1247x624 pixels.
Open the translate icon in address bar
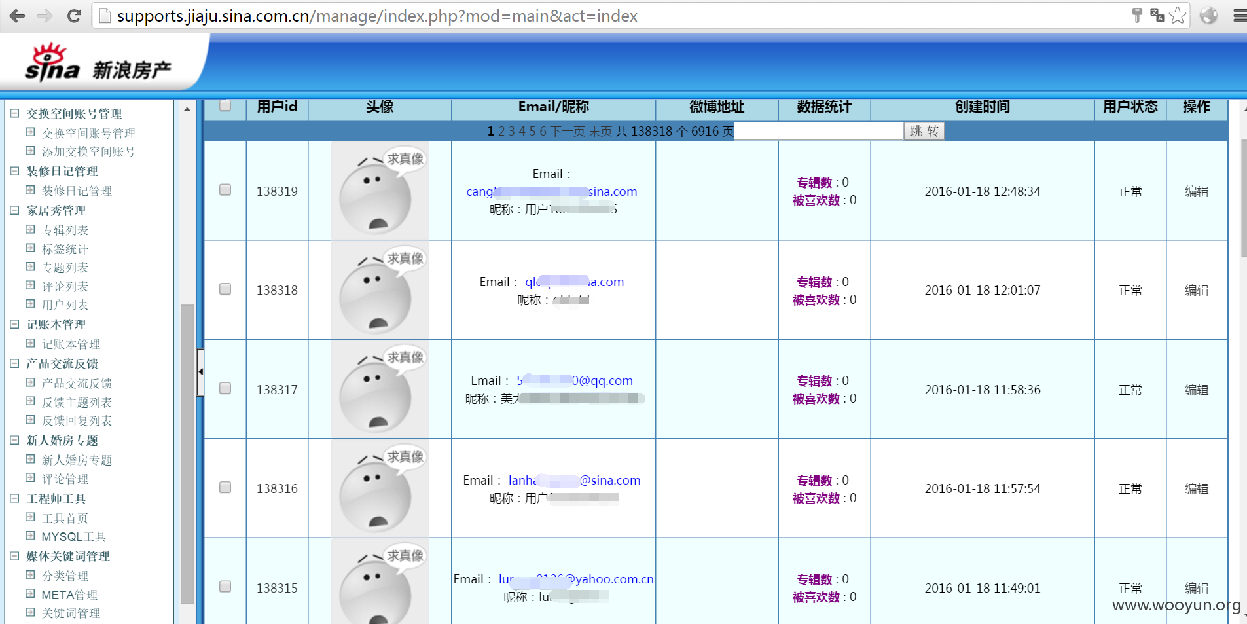[1157, 15]
